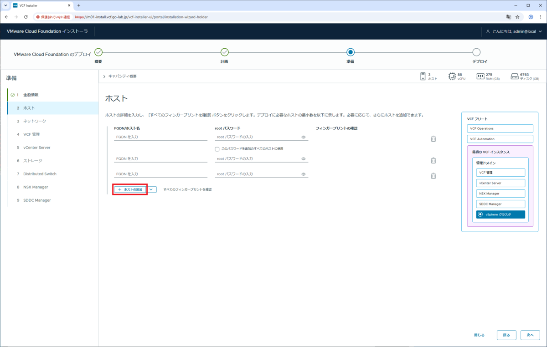The height and width of the screenshot is (347, 547).
Task: Select step 3 ネットワーク in sidebar
Action: point(53,121)
